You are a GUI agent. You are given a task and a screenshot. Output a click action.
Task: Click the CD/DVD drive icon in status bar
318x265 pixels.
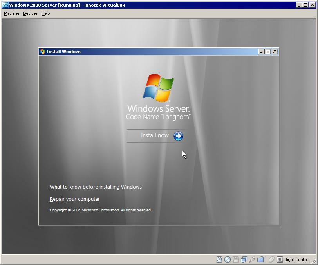pyautogui.click(x=228, y=260)
